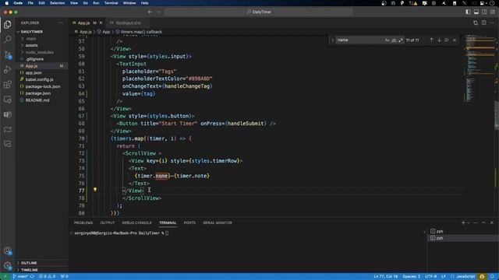Navigate back with title bar arrow
Screen dimensions: 499x280
tap(150, 12)
